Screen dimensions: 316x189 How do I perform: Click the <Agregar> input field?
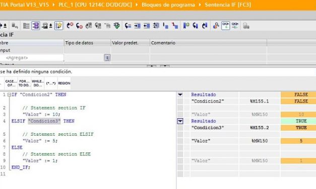[x=32, y=58]
